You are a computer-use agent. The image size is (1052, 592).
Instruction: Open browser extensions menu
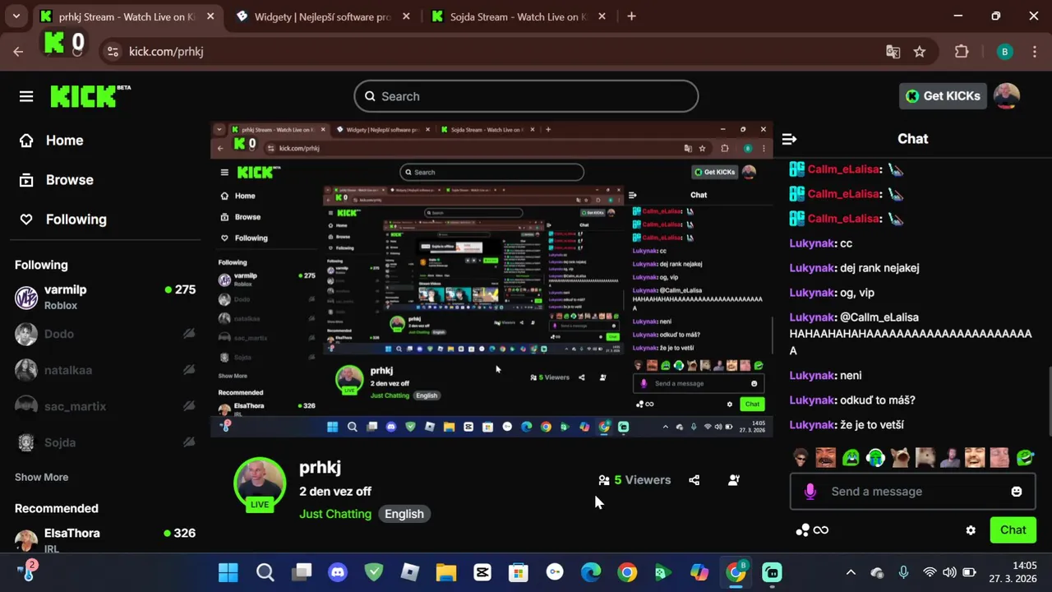962,52
